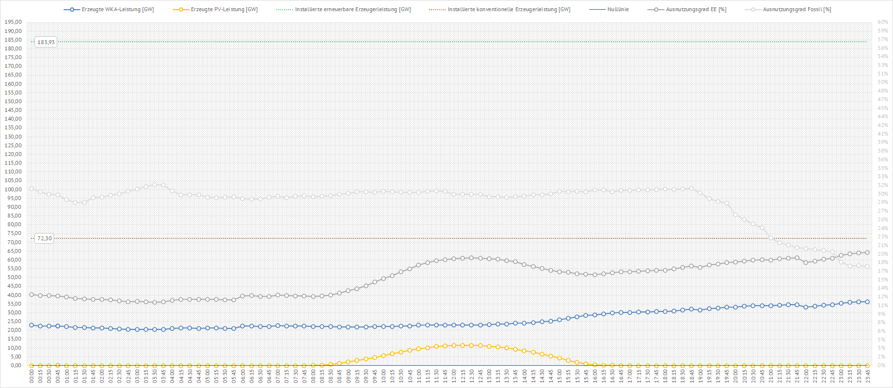The width and height of the screenshot is (893, 388).
Task: Click 'Installierte erneuerbare Erzeugerleistung [GW]' legend label
Action: (353, 10)
